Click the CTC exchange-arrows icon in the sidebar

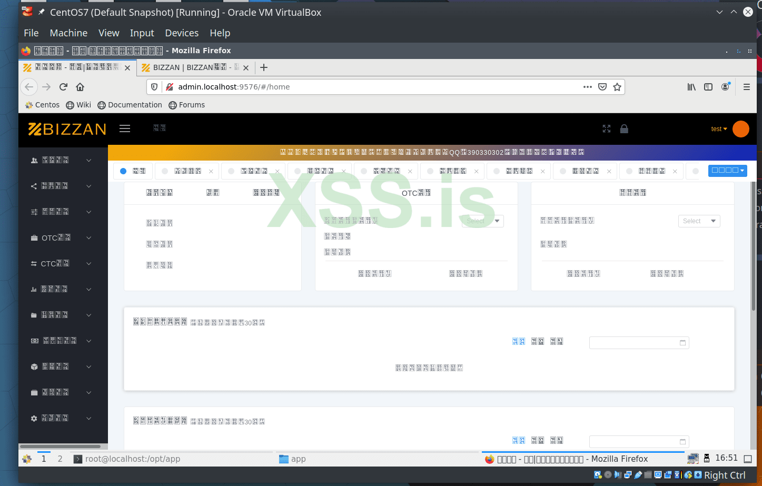pyautogui.click(x=33, y=263)
